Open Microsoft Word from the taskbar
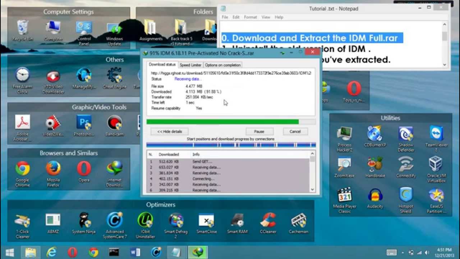This screenshot has width=460, height=259. [135, 252]
